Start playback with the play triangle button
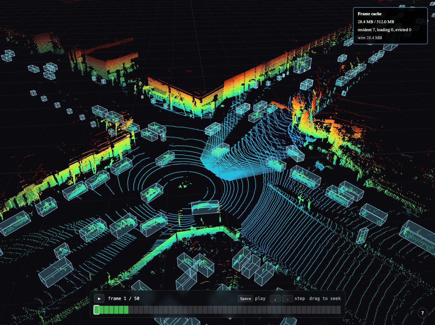435x325 pixels. [99, 299]
